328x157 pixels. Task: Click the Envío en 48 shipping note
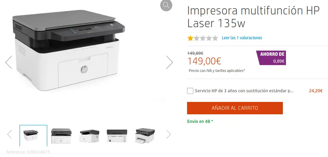click(x=200, y=121)
